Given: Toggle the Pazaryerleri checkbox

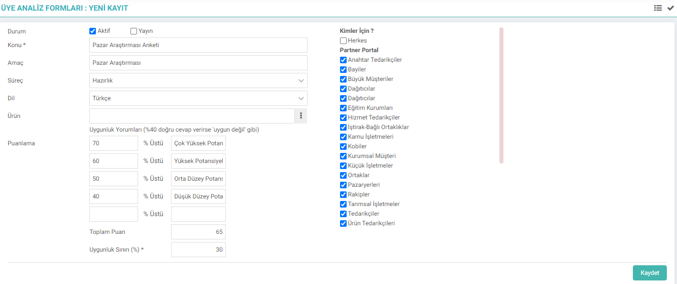Looking at the screenshot, I should pos(344,185).
